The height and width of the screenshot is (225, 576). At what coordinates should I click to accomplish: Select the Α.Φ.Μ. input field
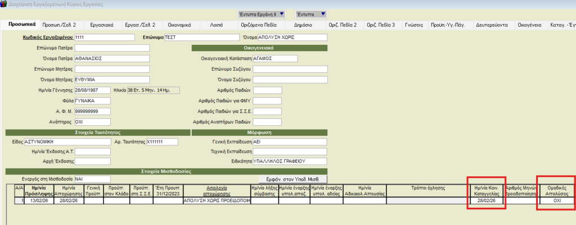pyautogui.click(x=93, y=111)
